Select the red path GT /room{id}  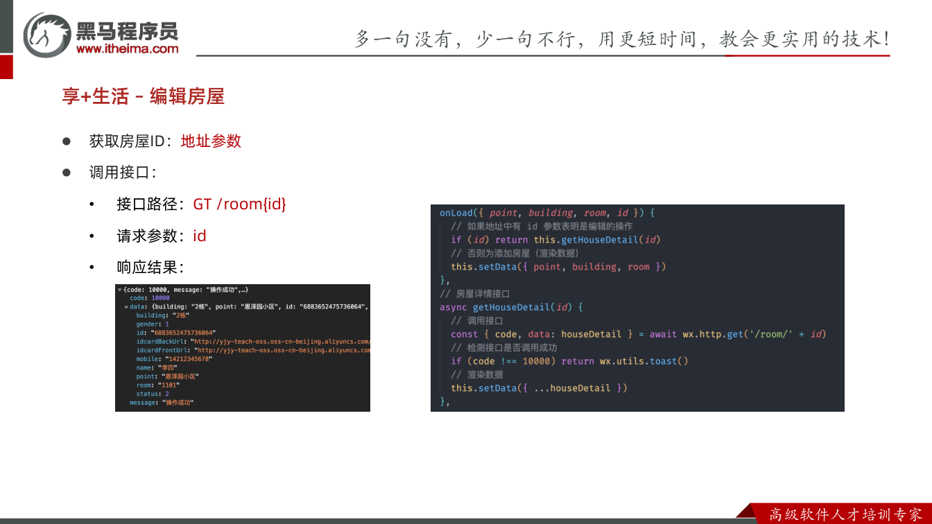[x=239, y=204]
